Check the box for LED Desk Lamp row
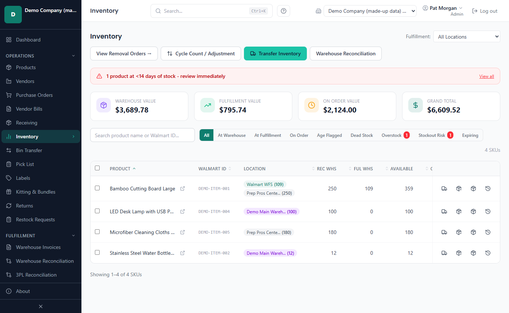The image size is (509, 313). [x=97, y=211]
